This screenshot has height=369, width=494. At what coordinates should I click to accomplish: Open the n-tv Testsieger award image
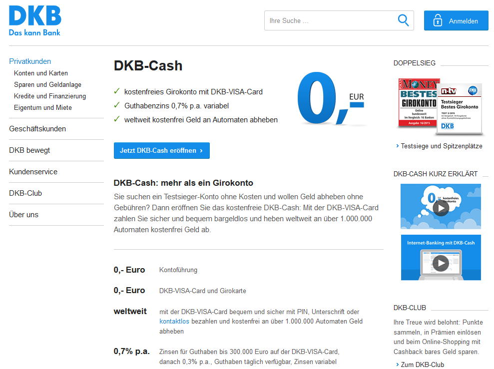click(460, 109)
